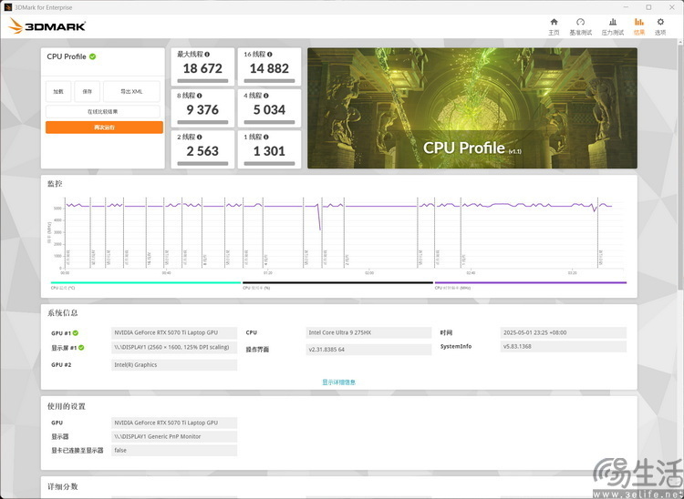Open the 显示详细信息 details link
The height and width of the screenshot is (499, 684).
(339, 382)
